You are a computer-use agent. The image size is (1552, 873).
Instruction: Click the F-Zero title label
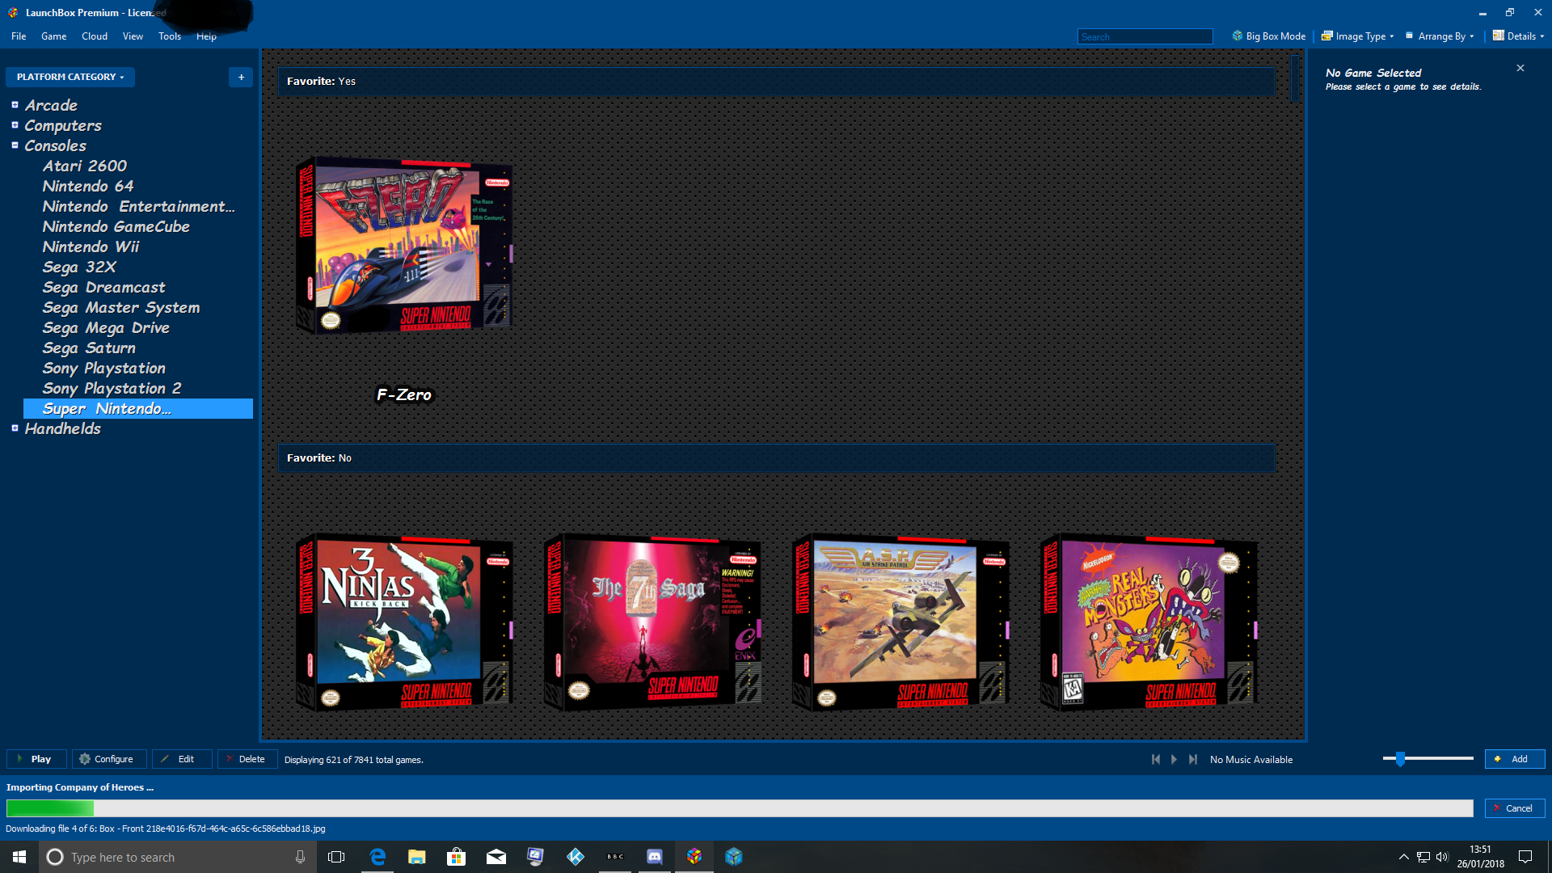click(404, 394)
